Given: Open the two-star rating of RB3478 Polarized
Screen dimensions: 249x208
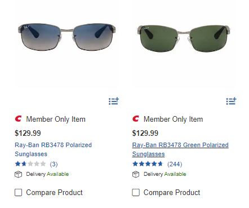Looking at the screenshot, I should 30,164.
